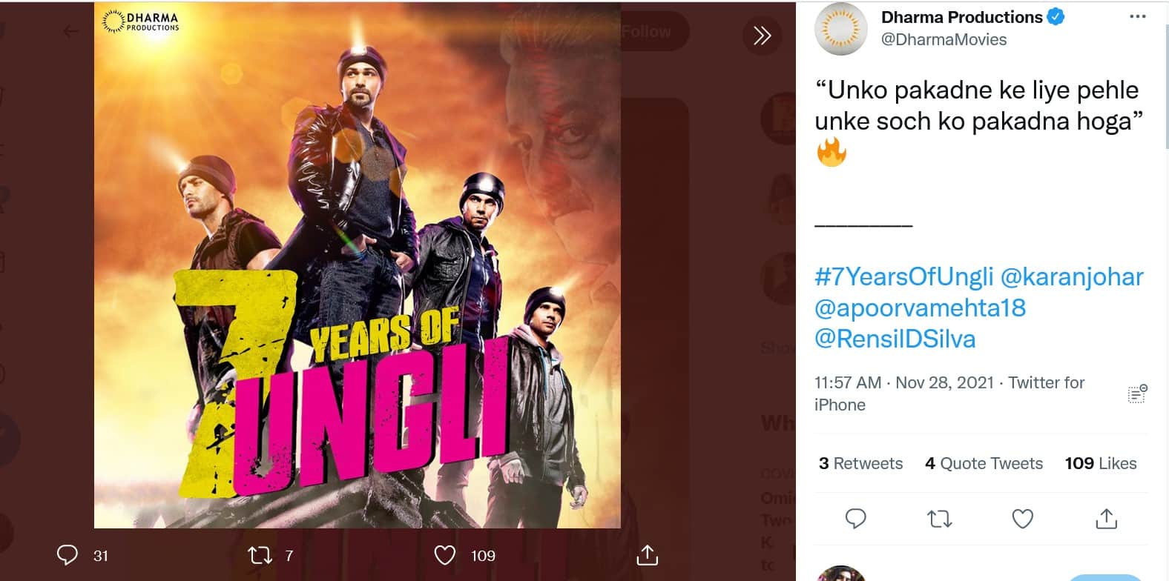Share tweet using the sidebar share icon
The width and height of the screenshot is (1169, 581).
[1106, 519]
